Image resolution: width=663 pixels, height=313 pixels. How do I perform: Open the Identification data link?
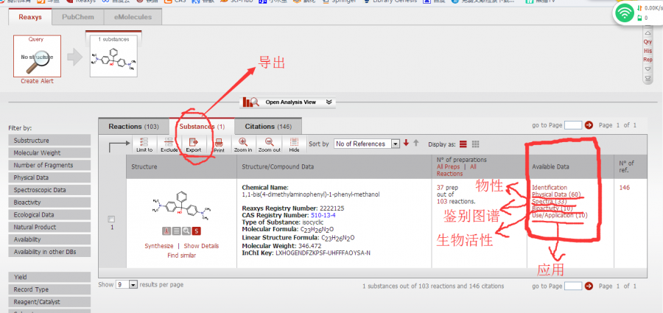click(x=550, y=187)
